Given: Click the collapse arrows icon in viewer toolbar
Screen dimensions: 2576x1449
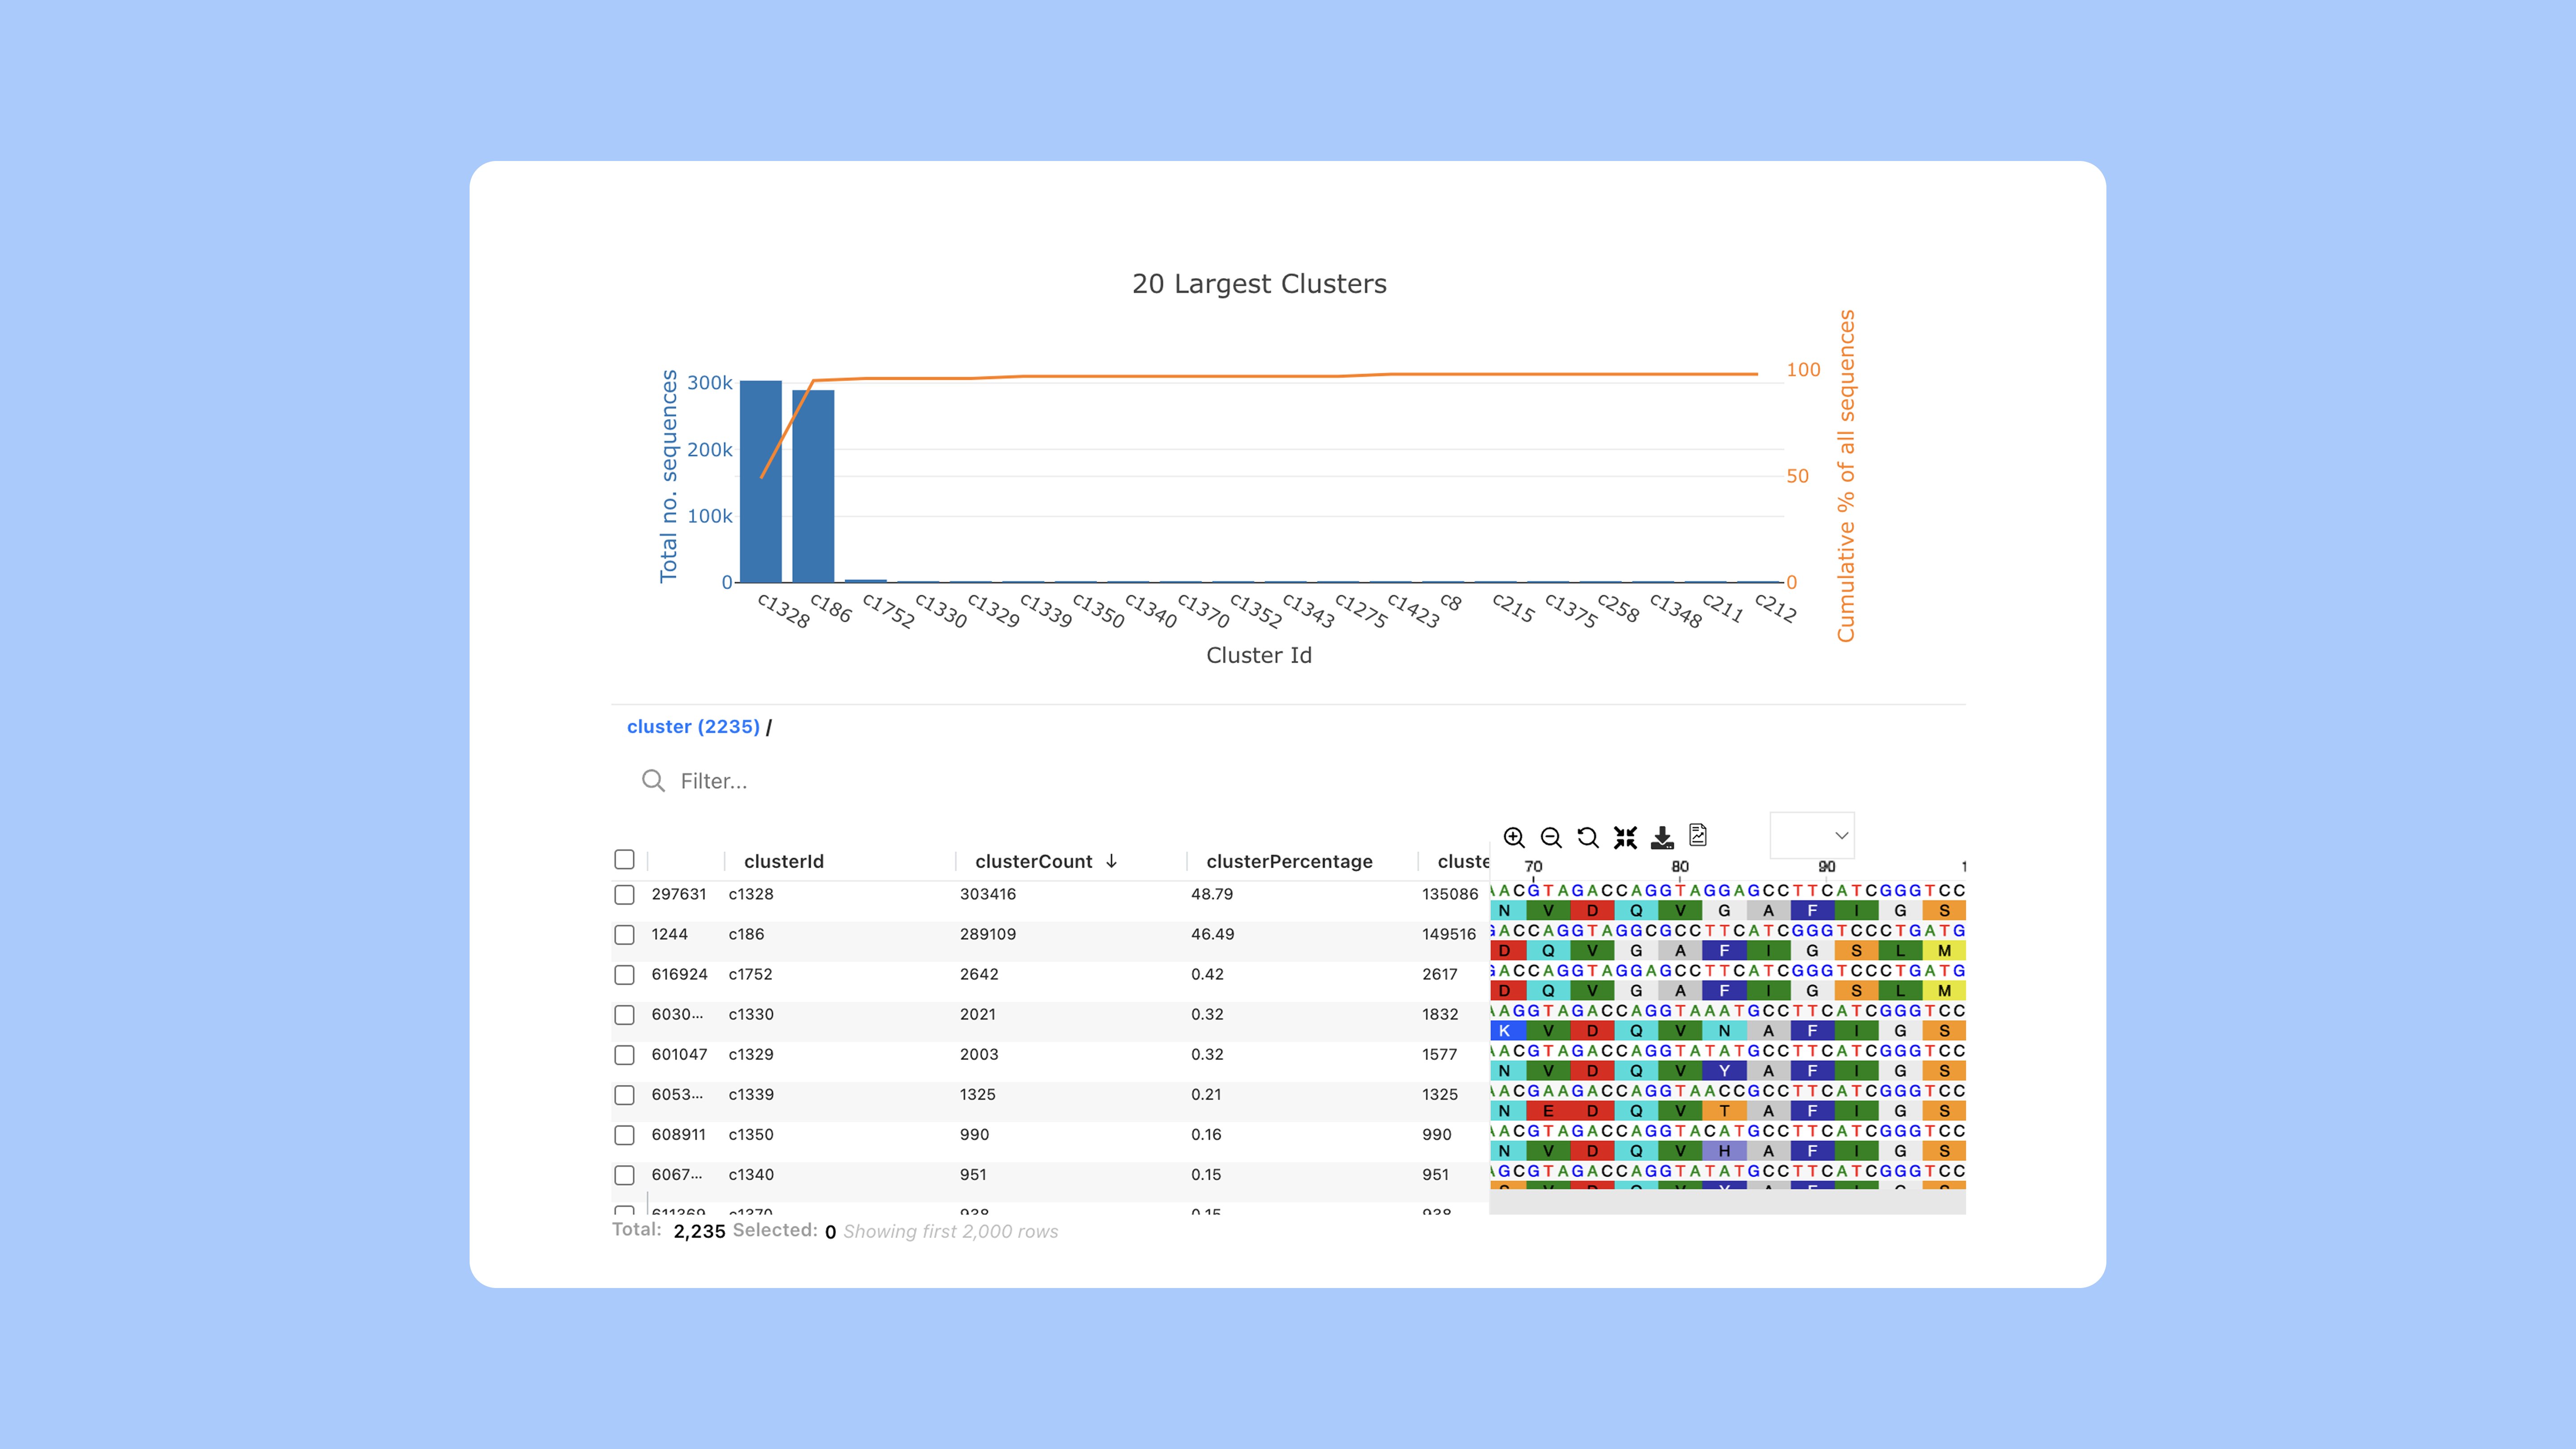Looking at the screenshot, I should (1625, 837).
